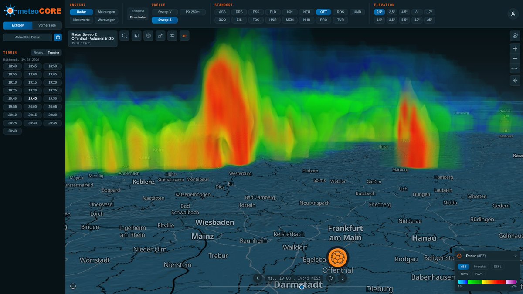Zoom in with the plus icon

[515, 48]
